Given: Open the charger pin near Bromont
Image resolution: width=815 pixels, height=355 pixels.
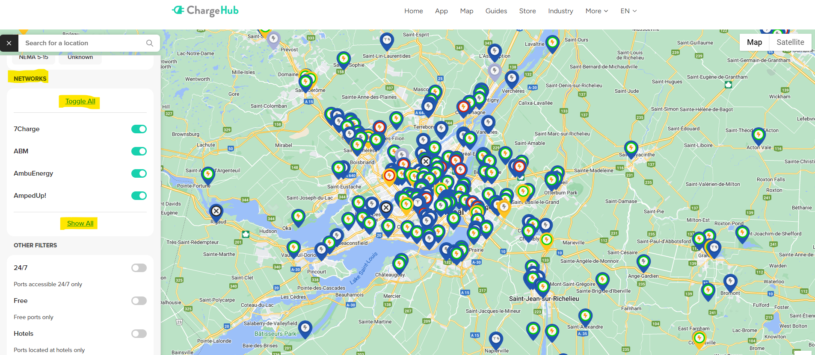Looking at the screenshot, I should pos(730,283).
